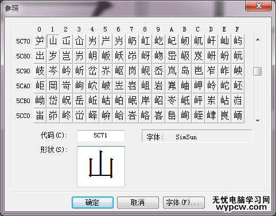
Task: Select character 岿 at end of row 5CB0
Action: (238, 101)
